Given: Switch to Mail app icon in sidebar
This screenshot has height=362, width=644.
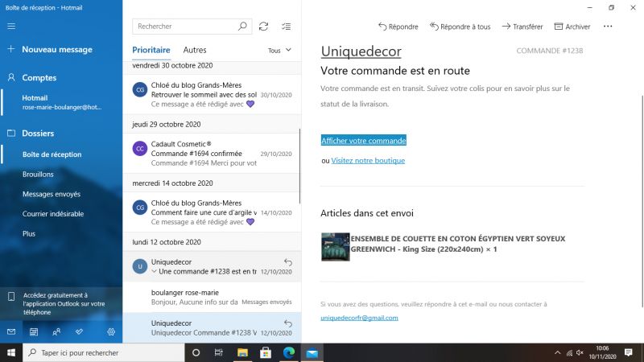Looking at the screenshot, I should 11,331.
